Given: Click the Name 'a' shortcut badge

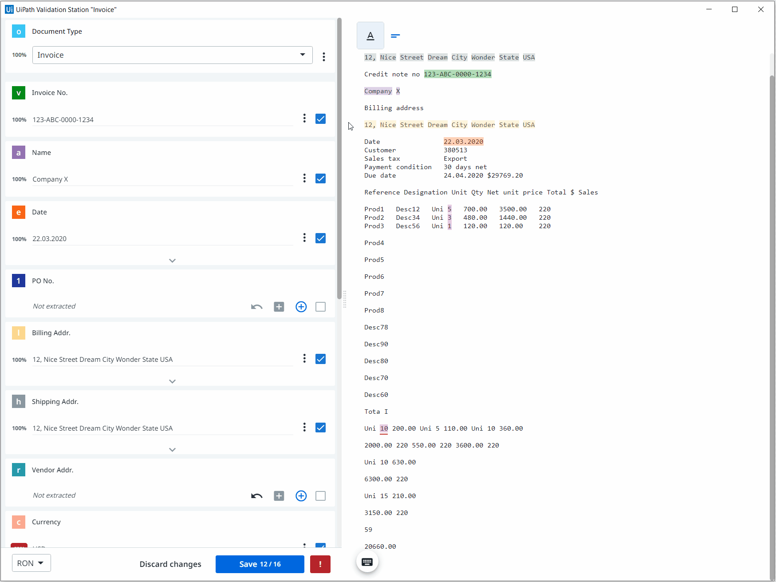Looking at the screenshot, I should pyautogui.click(x=19, y=153).
